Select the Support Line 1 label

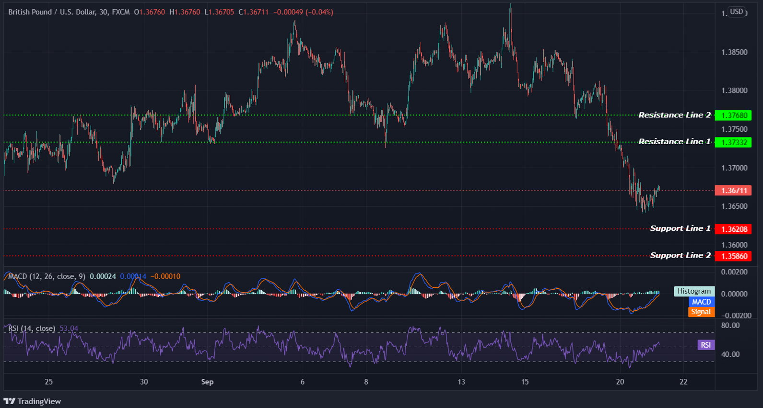[x=680, y=228]
